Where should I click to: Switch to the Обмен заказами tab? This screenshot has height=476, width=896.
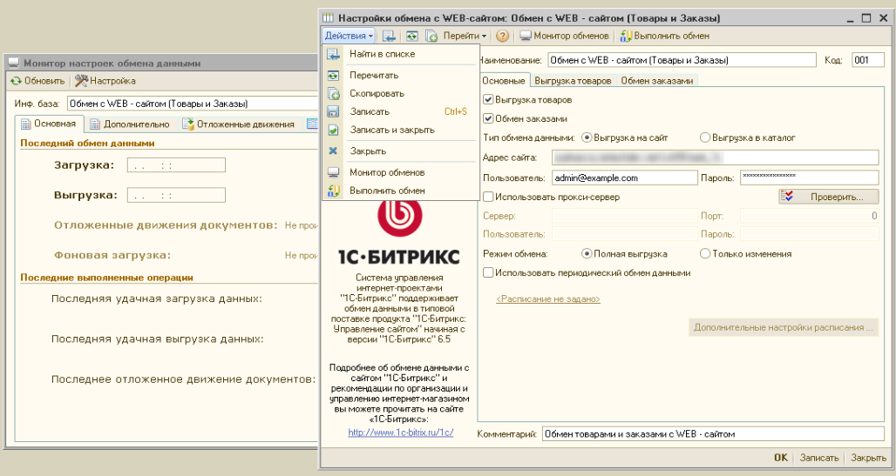(656, 81)
